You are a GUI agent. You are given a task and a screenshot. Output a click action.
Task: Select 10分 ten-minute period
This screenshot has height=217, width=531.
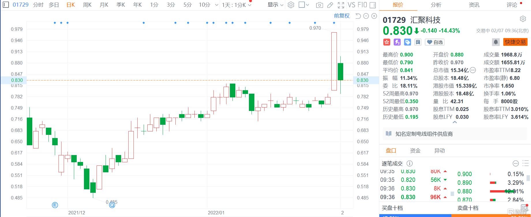coord(204,5)
